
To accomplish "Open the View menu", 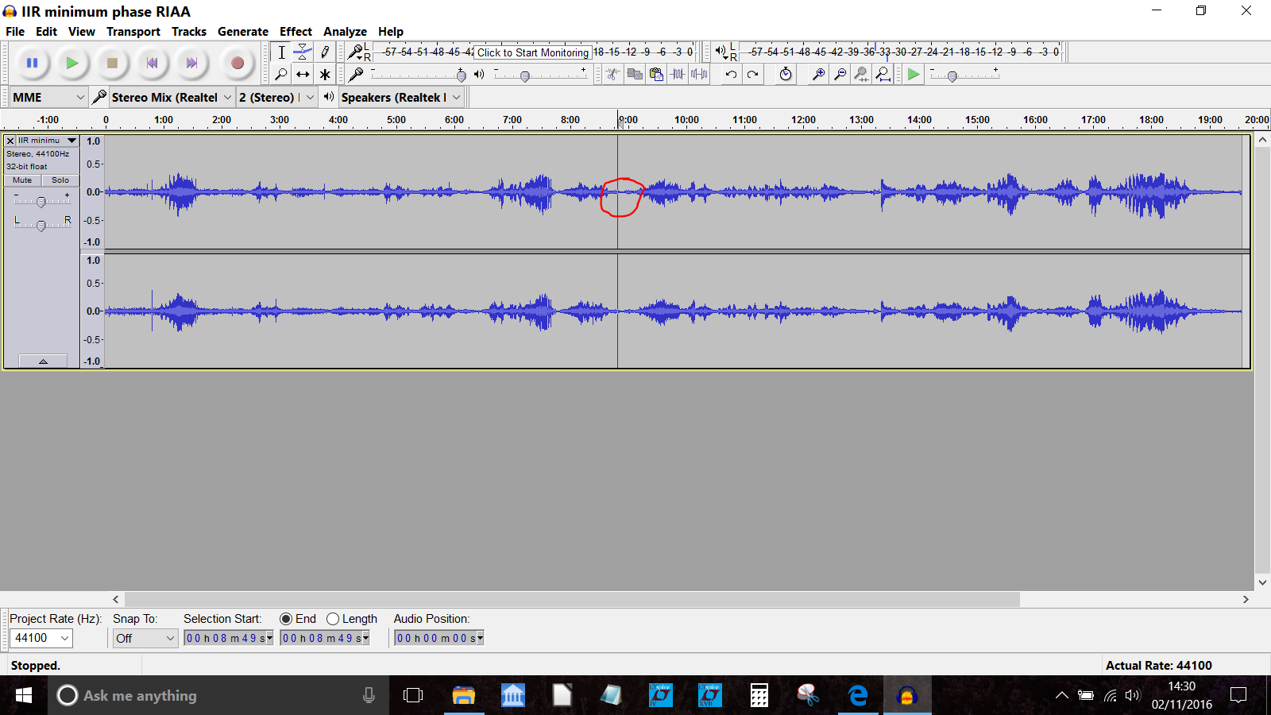I will pos(82,32).
